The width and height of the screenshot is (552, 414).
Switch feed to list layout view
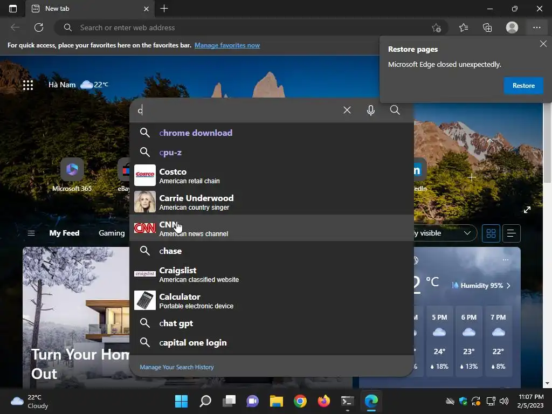pyautogui.click(x=512, y=233)
